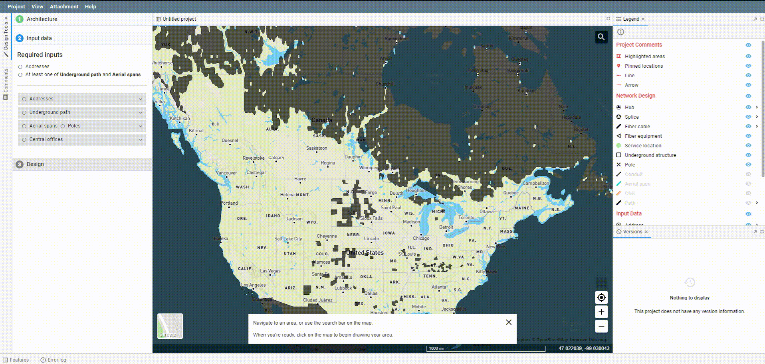Toggle visibility of Highlighted areas
This screenshot has width=765, height=364.
[x=748, y=56]
